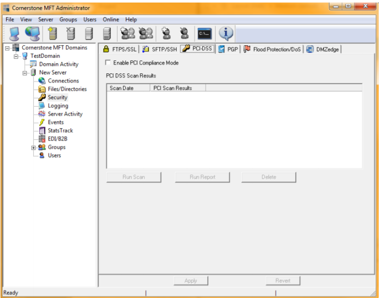Viewport: 379px width, 298px height.
Task: Select the Logging label in the tree
Action: tap(58, 106)
